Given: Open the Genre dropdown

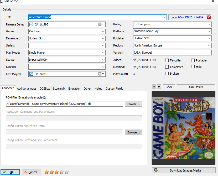Looking at the screenshot, I should (x=103, y=32).
